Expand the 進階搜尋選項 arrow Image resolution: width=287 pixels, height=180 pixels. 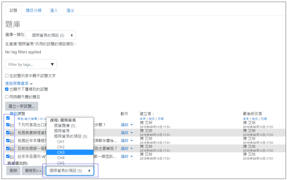31,84
